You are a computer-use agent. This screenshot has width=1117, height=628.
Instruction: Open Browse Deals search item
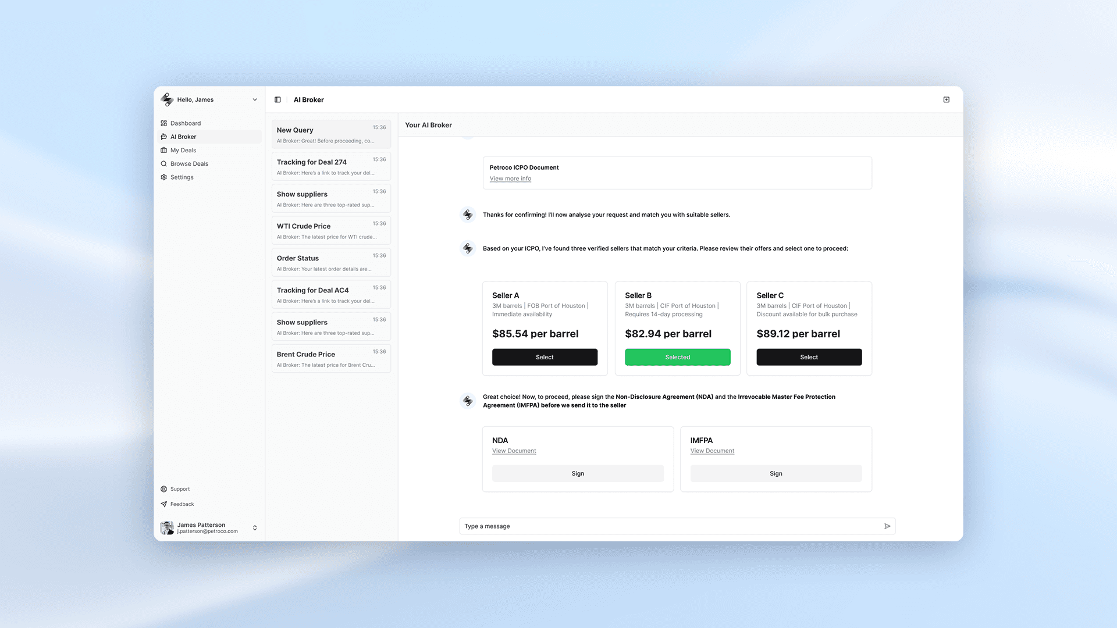coord(188,164)
